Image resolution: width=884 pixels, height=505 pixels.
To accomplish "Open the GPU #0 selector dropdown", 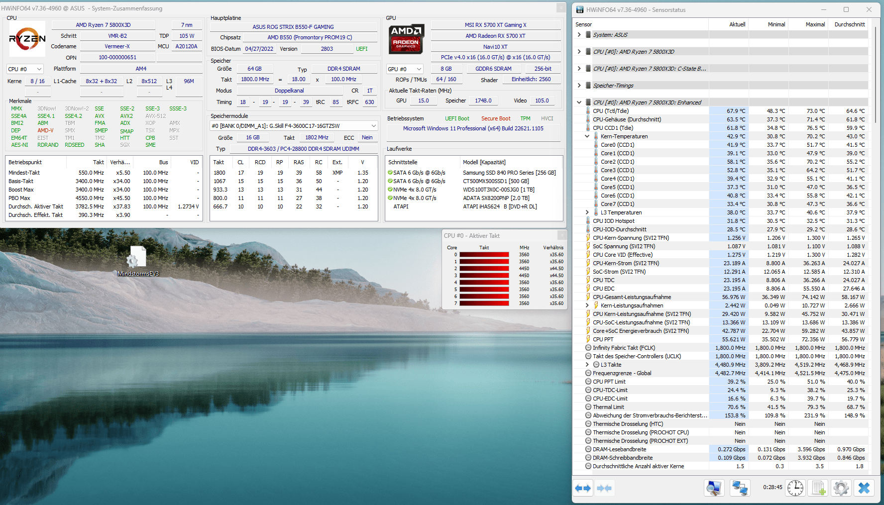I will (405, 69).
